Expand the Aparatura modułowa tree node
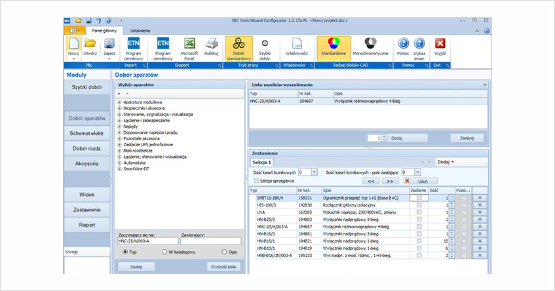The width and height of the screenshot is (555, 291). pos(120,102)
